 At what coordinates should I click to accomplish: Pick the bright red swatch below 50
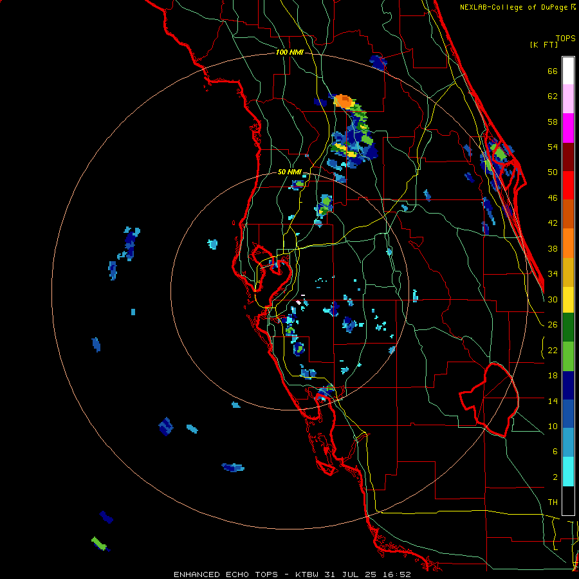coord(568,185)
